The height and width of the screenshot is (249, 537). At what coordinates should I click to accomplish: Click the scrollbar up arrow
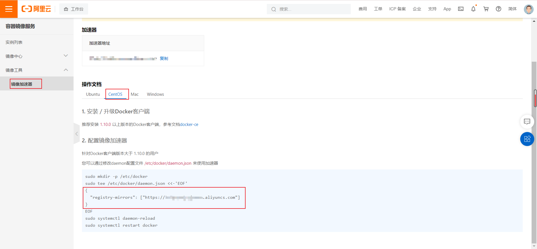pyautogui.click(x=534, y=21)
